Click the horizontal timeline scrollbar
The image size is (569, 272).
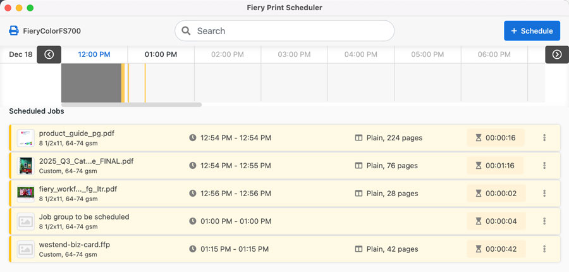click(132, 104)
